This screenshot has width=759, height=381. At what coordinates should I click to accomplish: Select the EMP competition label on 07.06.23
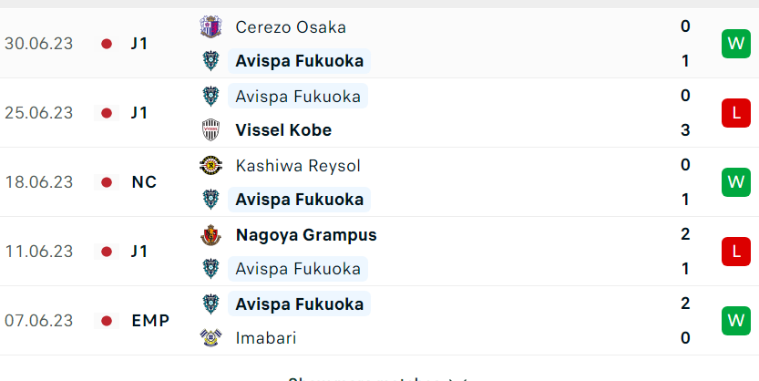tap(150, 321)
